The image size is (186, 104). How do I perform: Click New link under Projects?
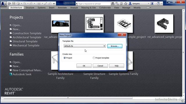16,29
